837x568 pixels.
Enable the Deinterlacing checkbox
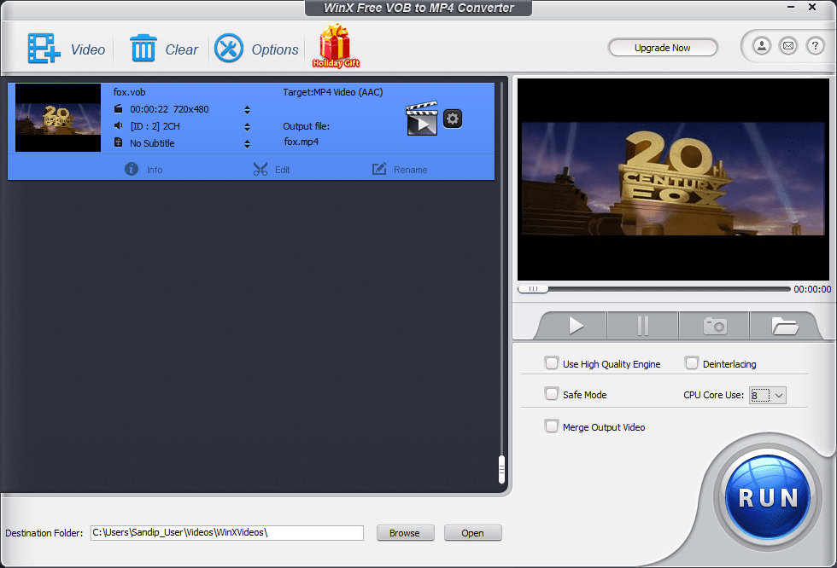[691, 363]
